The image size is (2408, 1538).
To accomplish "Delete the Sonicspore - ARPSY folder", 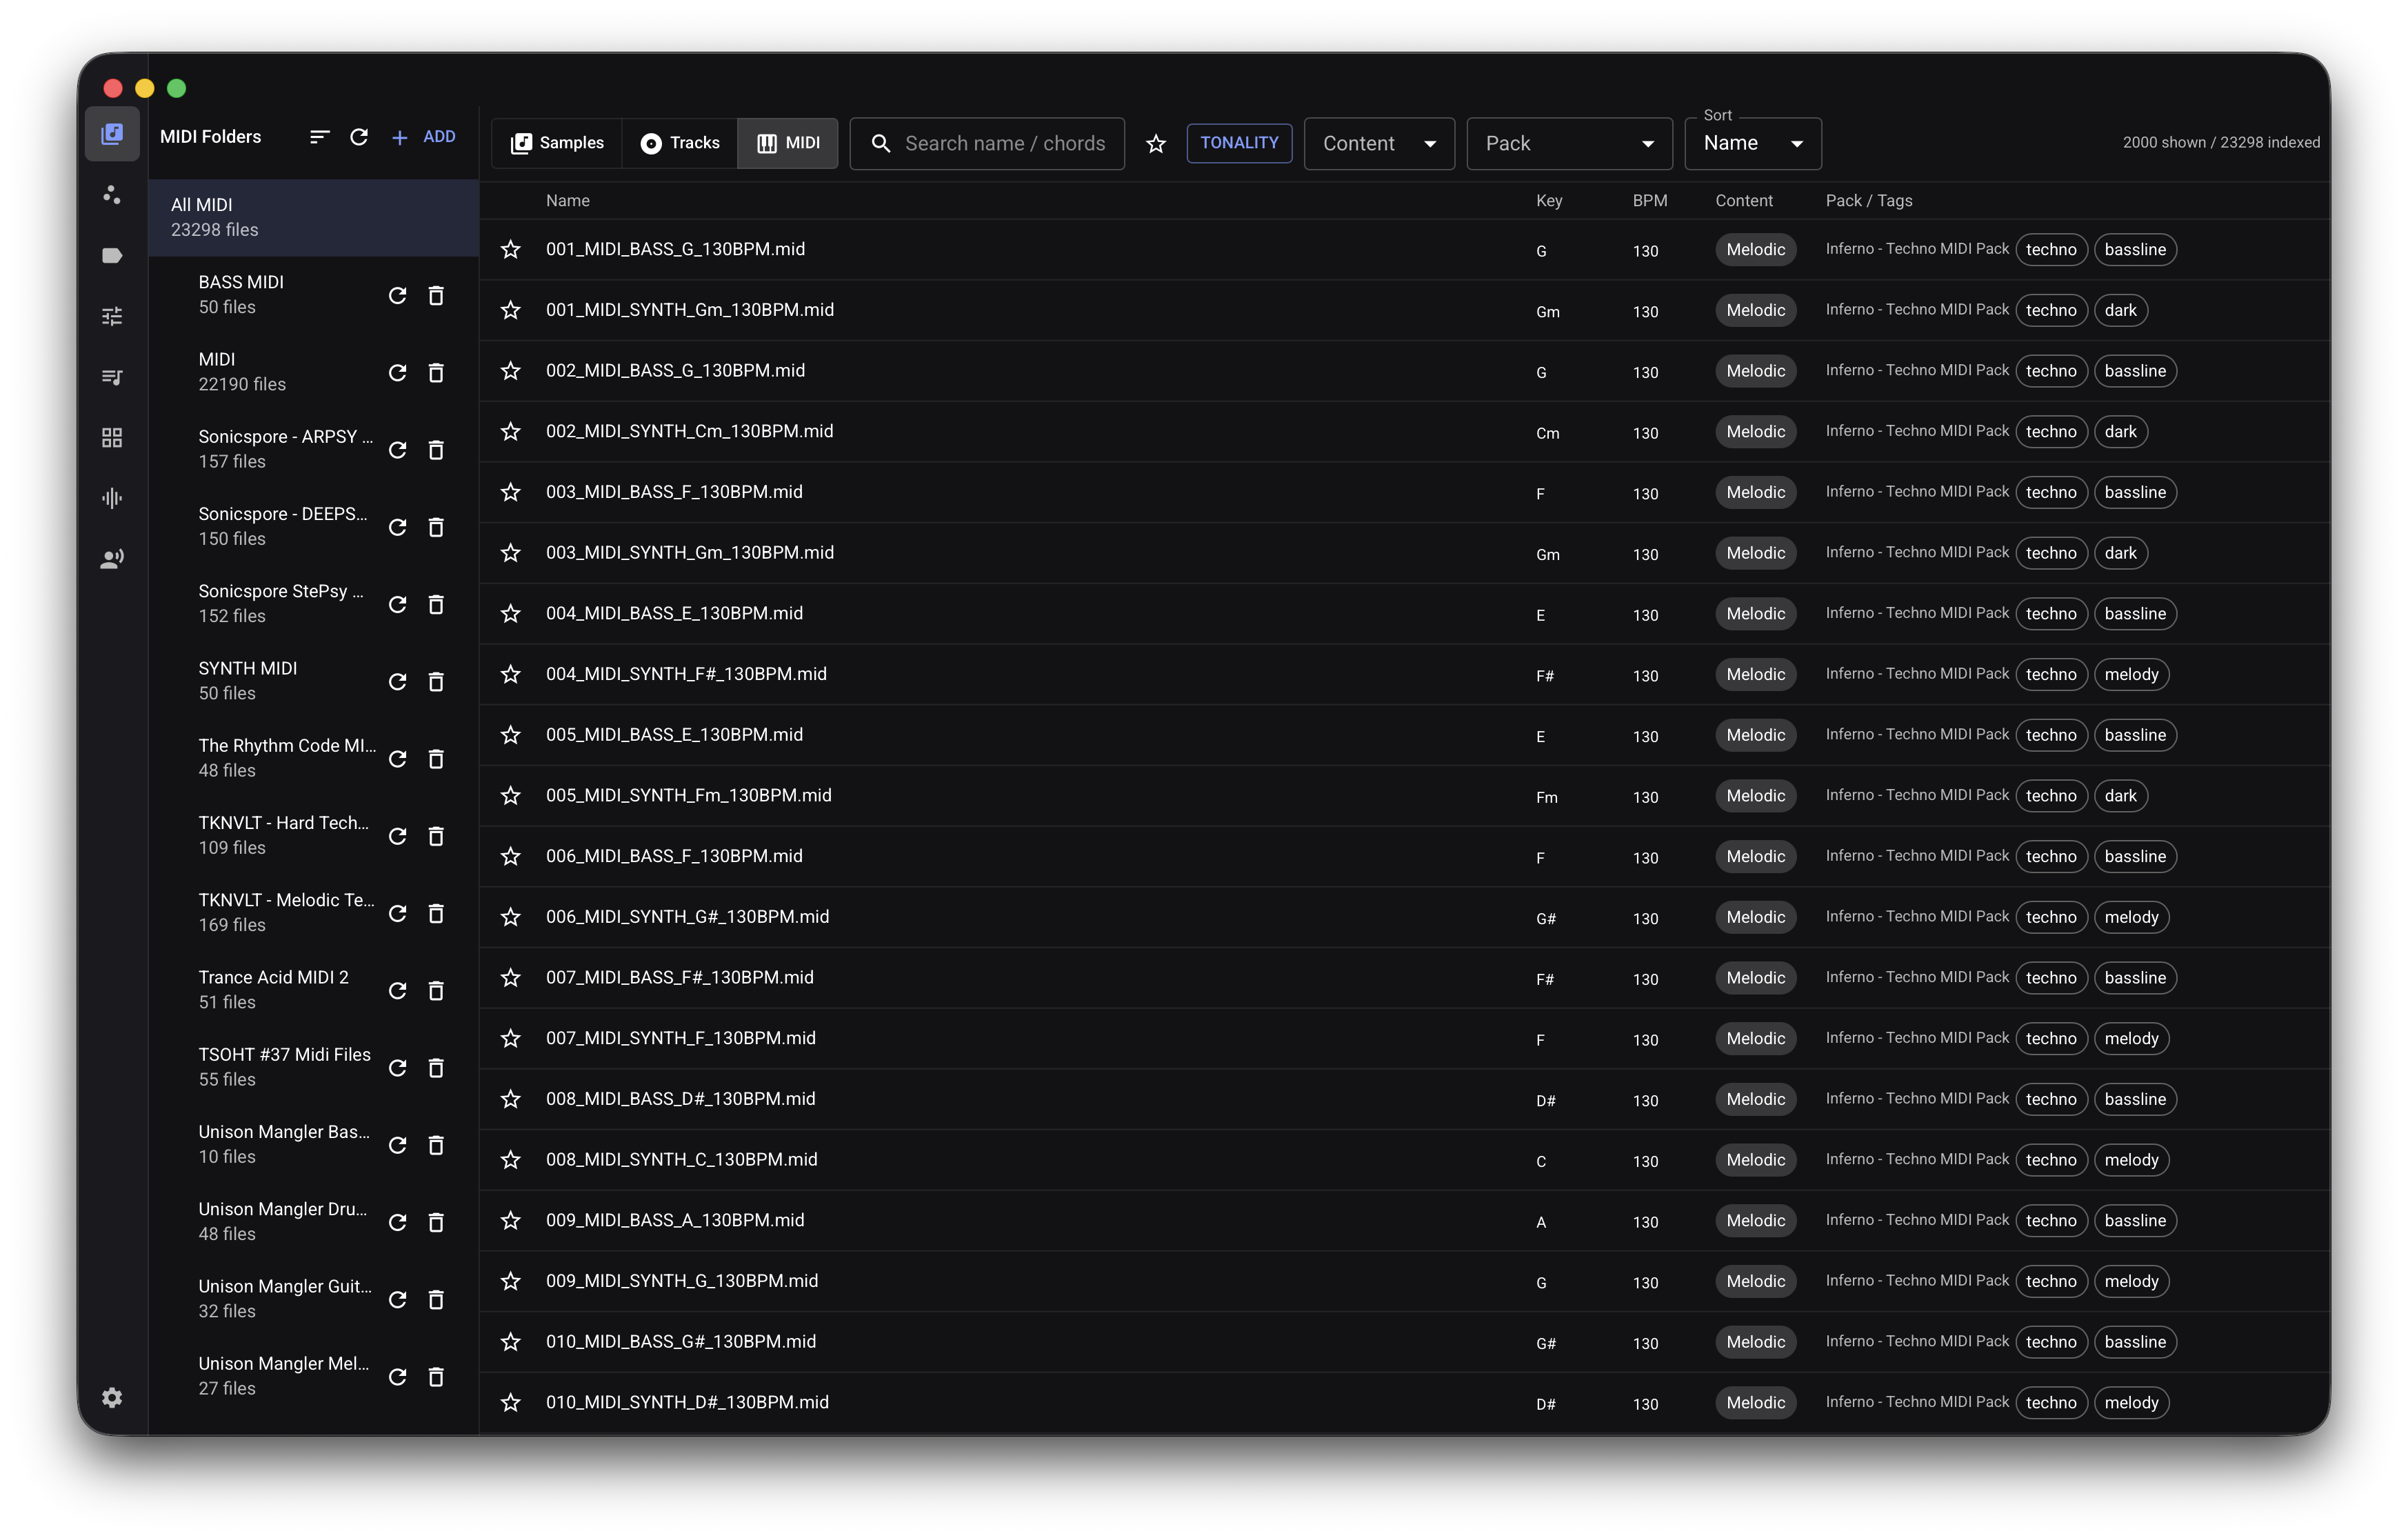I will [x=436, y=450].
